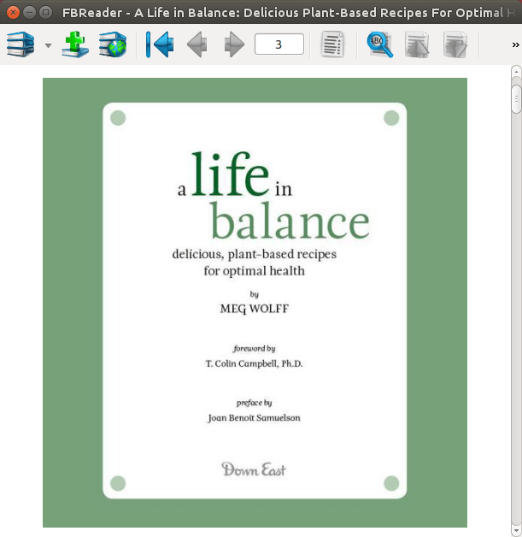
Task: Open the library books icon
Action: pos(21,44)
